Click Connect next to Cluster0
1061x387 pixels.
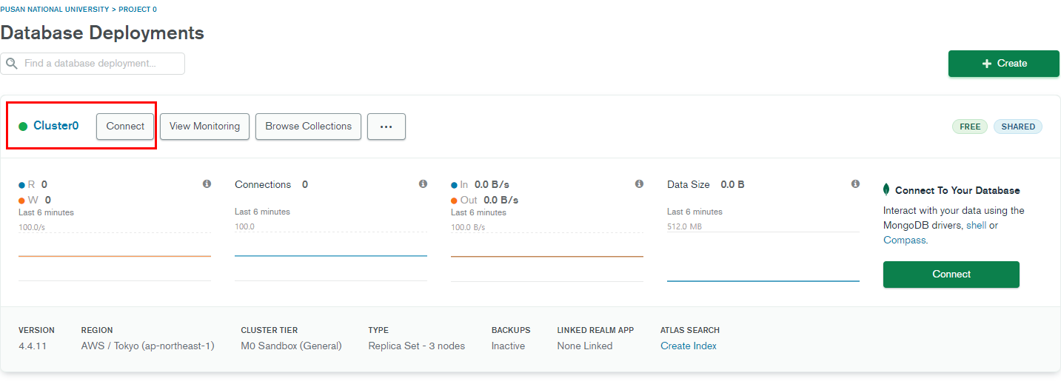(125, 127)
